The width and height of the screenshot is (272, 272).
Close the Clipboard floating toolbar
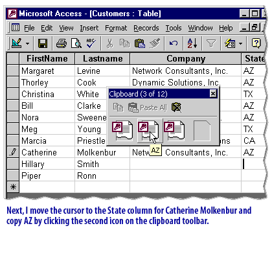click(x=213, y=94)
